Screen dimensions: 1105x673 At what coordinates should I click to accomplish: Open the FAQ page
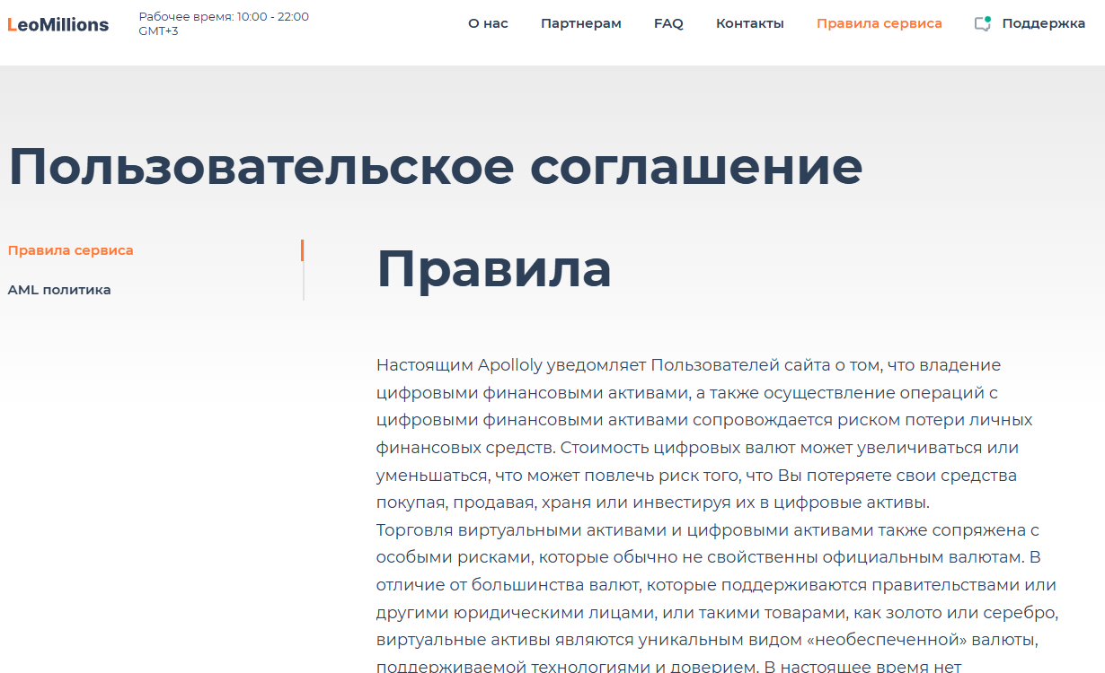[x=668, y=24]
